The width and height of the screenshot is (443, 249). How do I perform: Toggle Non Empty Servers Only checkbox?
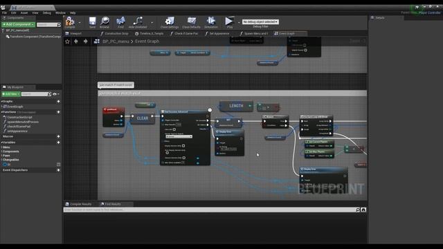[168, 153]
